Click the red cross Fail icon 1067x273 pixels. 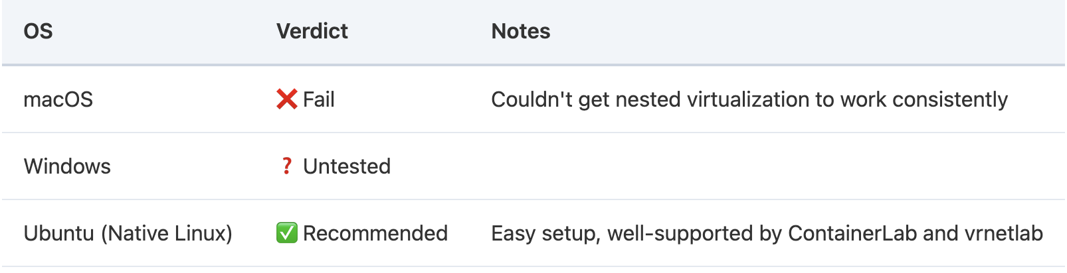pyautogui.click(x=287, y=99)
